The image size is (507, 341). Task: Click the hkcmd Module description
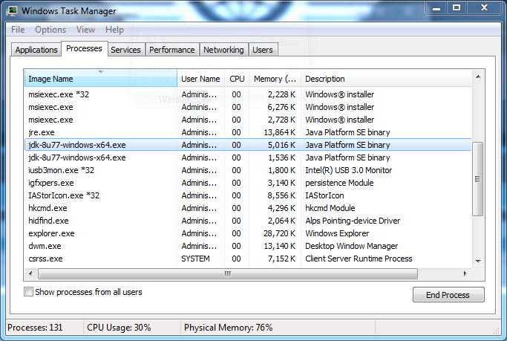(330, 208)
